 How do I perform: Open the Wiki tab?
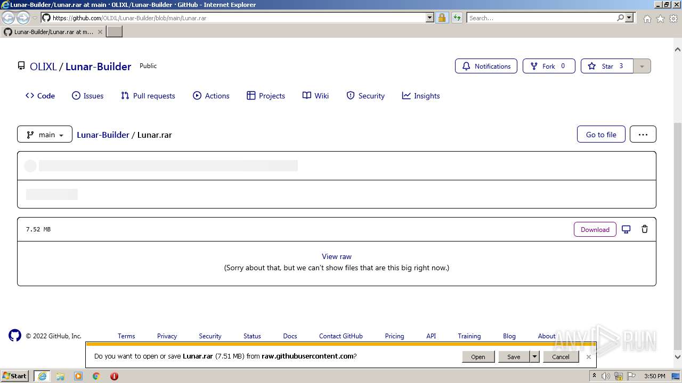(315, 96)
